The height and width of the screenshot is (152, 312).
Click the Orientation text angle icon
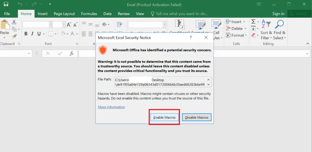pos(105,24)
